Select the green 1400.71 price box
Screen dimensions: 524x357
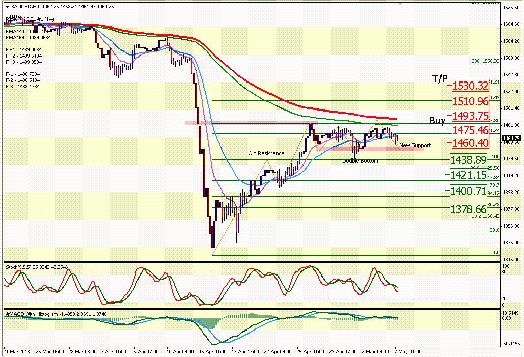coord(468,191)
